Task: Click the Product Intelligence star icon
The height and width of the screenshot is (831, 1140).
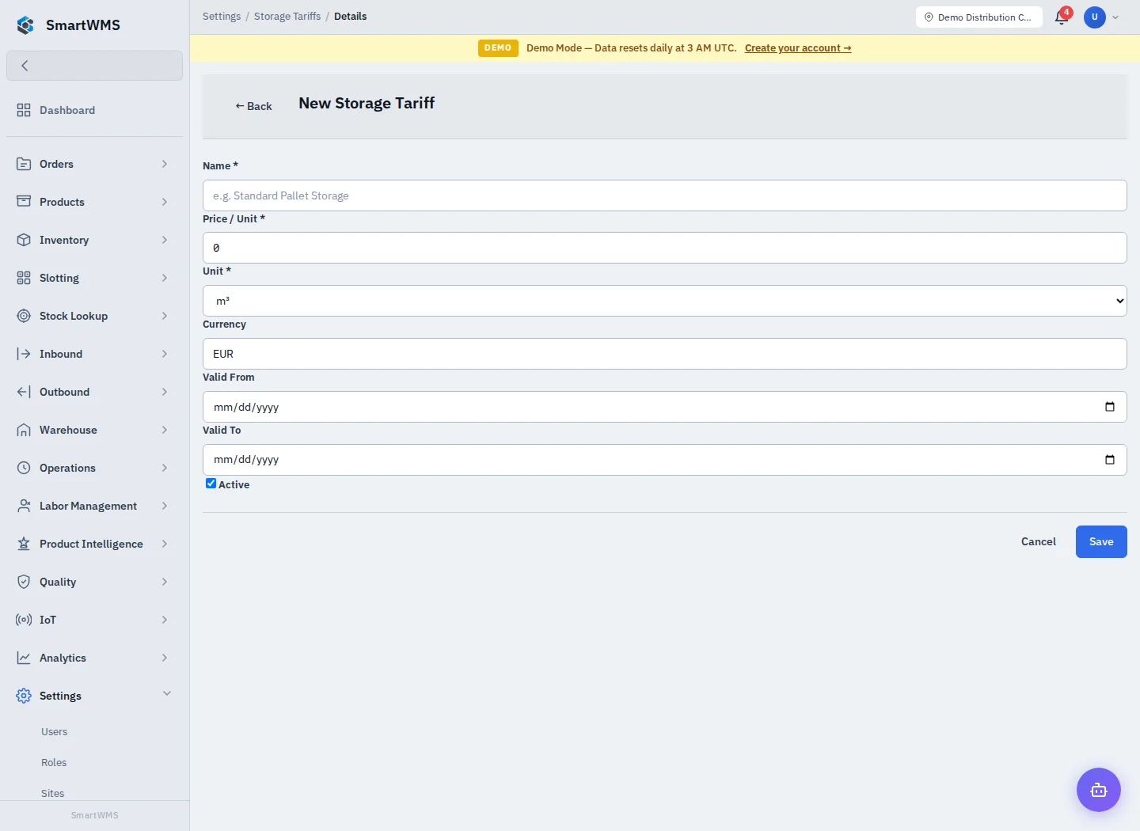Action: click(24, 544)
